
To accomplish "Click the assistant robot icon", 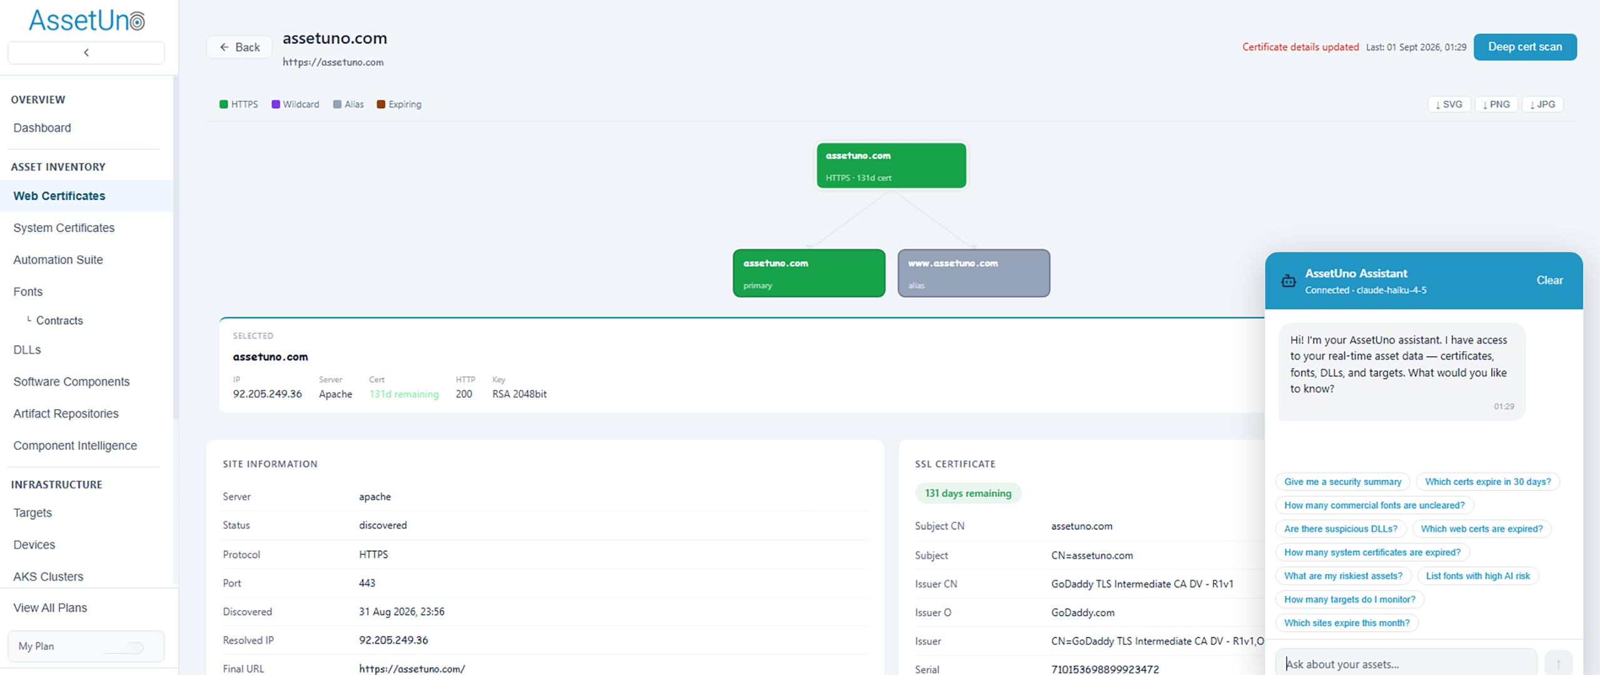I will pos(1289,281).
